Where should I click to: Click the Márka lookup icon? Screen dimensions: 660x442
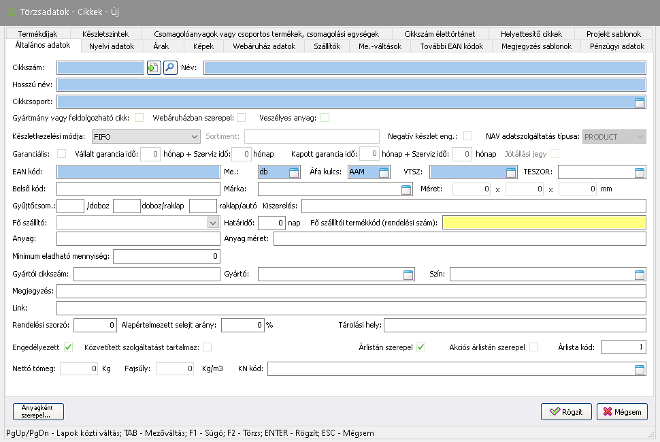406,189
